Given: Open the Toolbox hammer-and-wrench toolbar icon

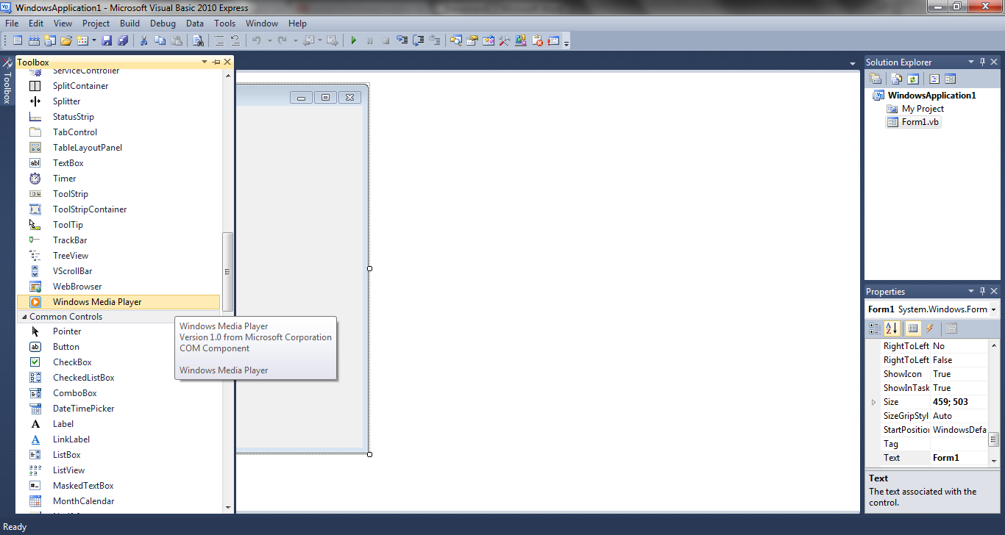Looking at the screenshot, I should point(505,40).
